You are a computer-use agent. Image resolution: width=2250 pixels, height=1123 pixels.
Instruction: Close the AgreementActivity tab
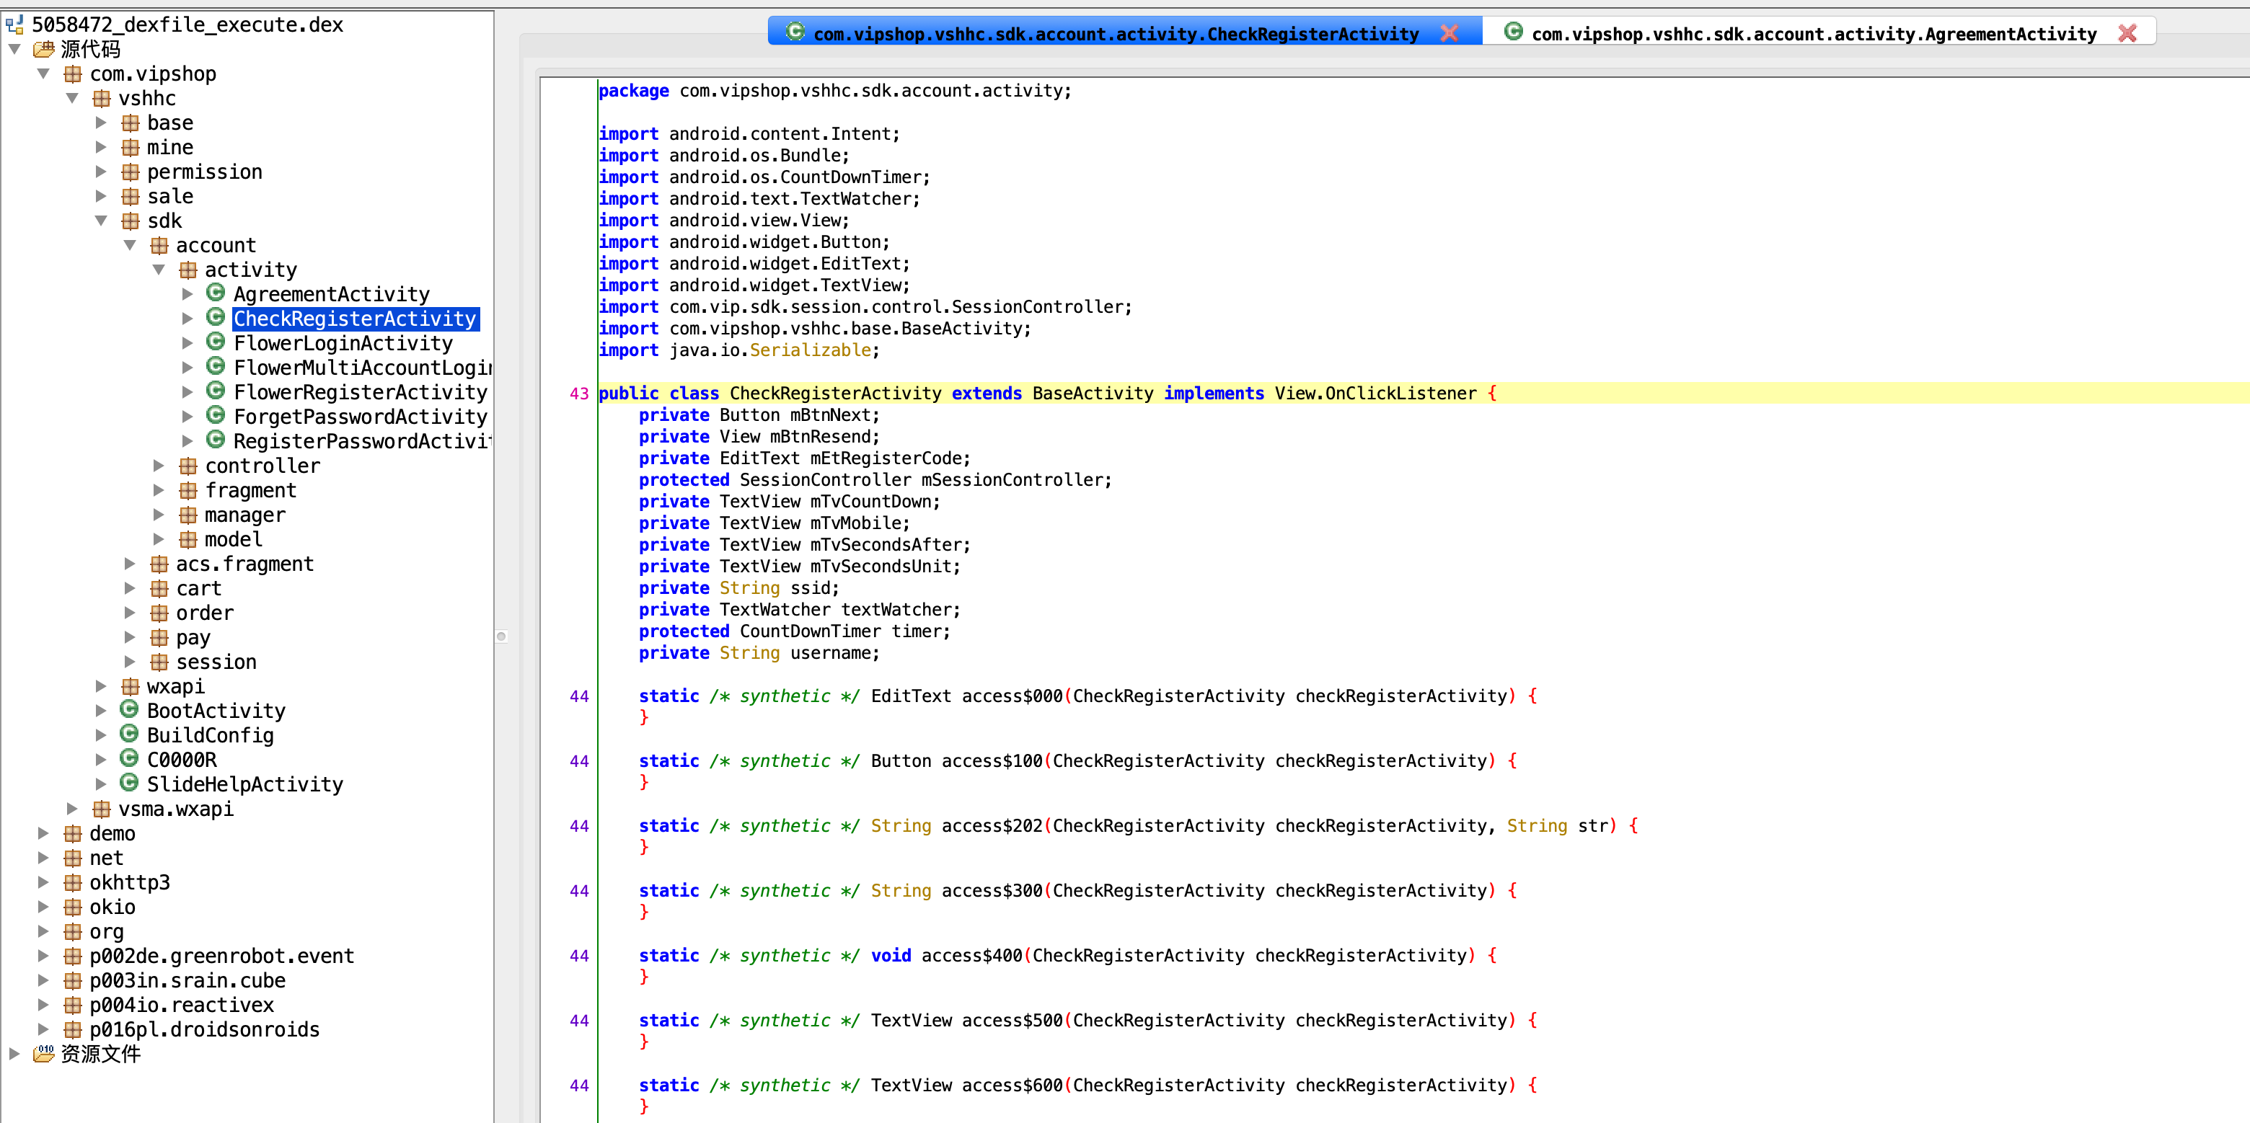click(2127, 33)
